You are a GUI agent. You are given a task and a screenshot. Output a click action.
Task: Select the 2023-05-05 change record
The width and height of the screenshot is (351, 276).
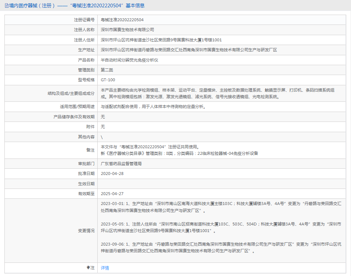(221, 227)
